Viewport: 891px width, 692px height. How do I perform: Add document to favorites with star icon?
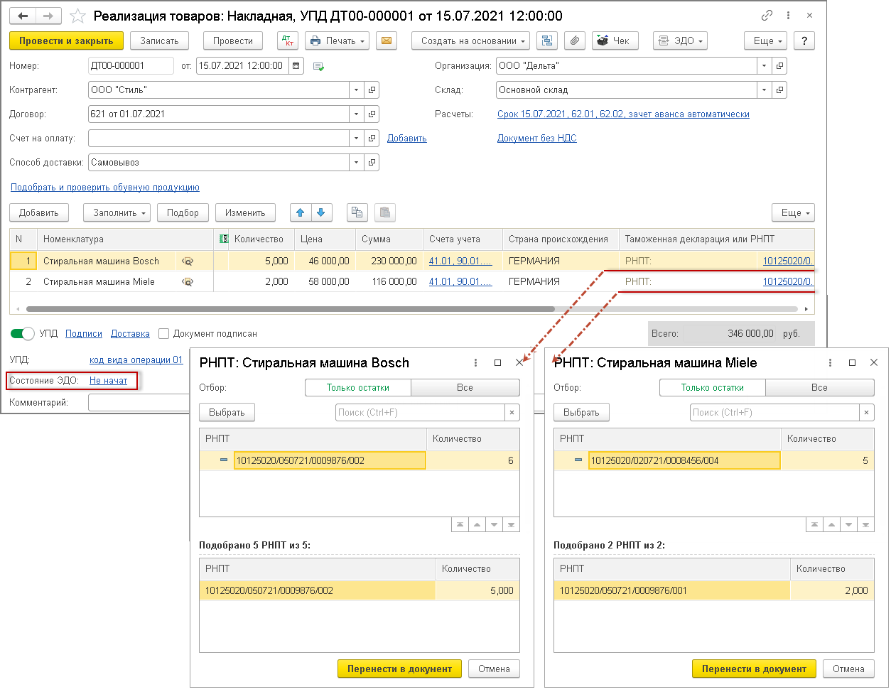tap(77, 16)
